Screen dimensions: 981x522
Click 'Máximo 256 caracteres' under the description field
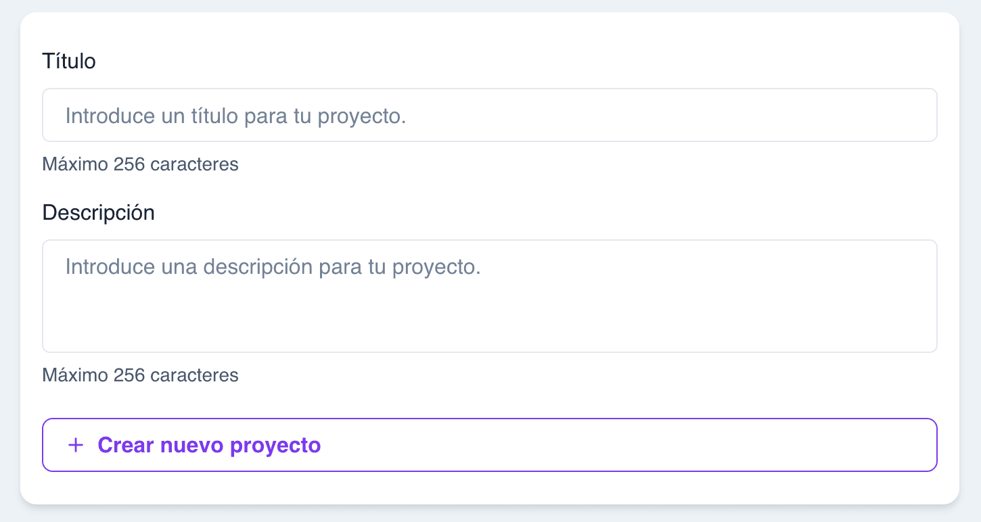[x=140, y=375]
